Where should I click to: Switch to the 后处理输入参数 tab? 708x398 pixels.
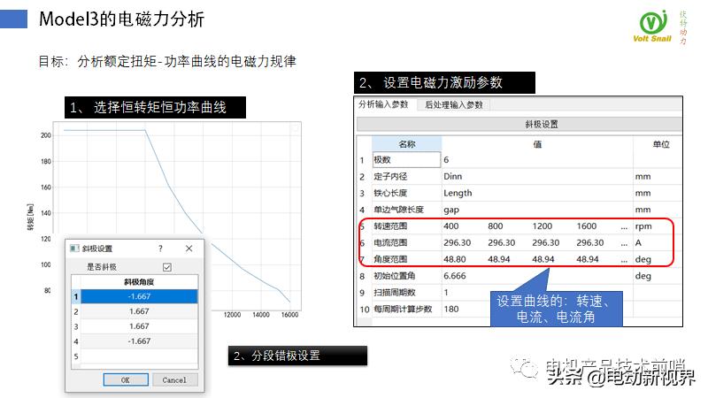pos(454,105)
